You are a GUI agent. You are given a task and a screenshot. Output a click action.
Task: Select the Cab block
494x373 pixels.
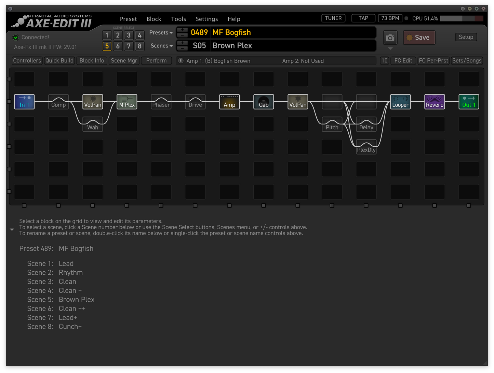point(263,102)
